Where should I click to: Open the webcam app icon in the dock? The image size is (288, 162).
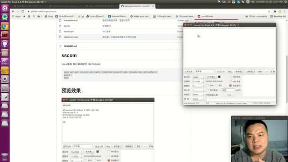(5, 79)
